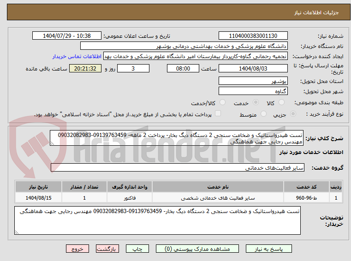
Task: Click the شماره نیاز field 1104000383001130
Action: point(253,36)
